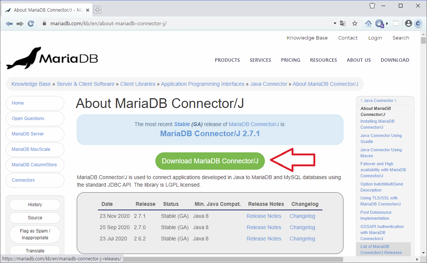Close the About MariaDB Connector/J tab

[88, 10]
